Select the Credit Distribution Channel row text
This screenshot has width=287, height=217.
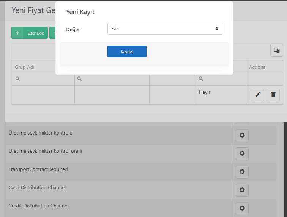(38, 206)
